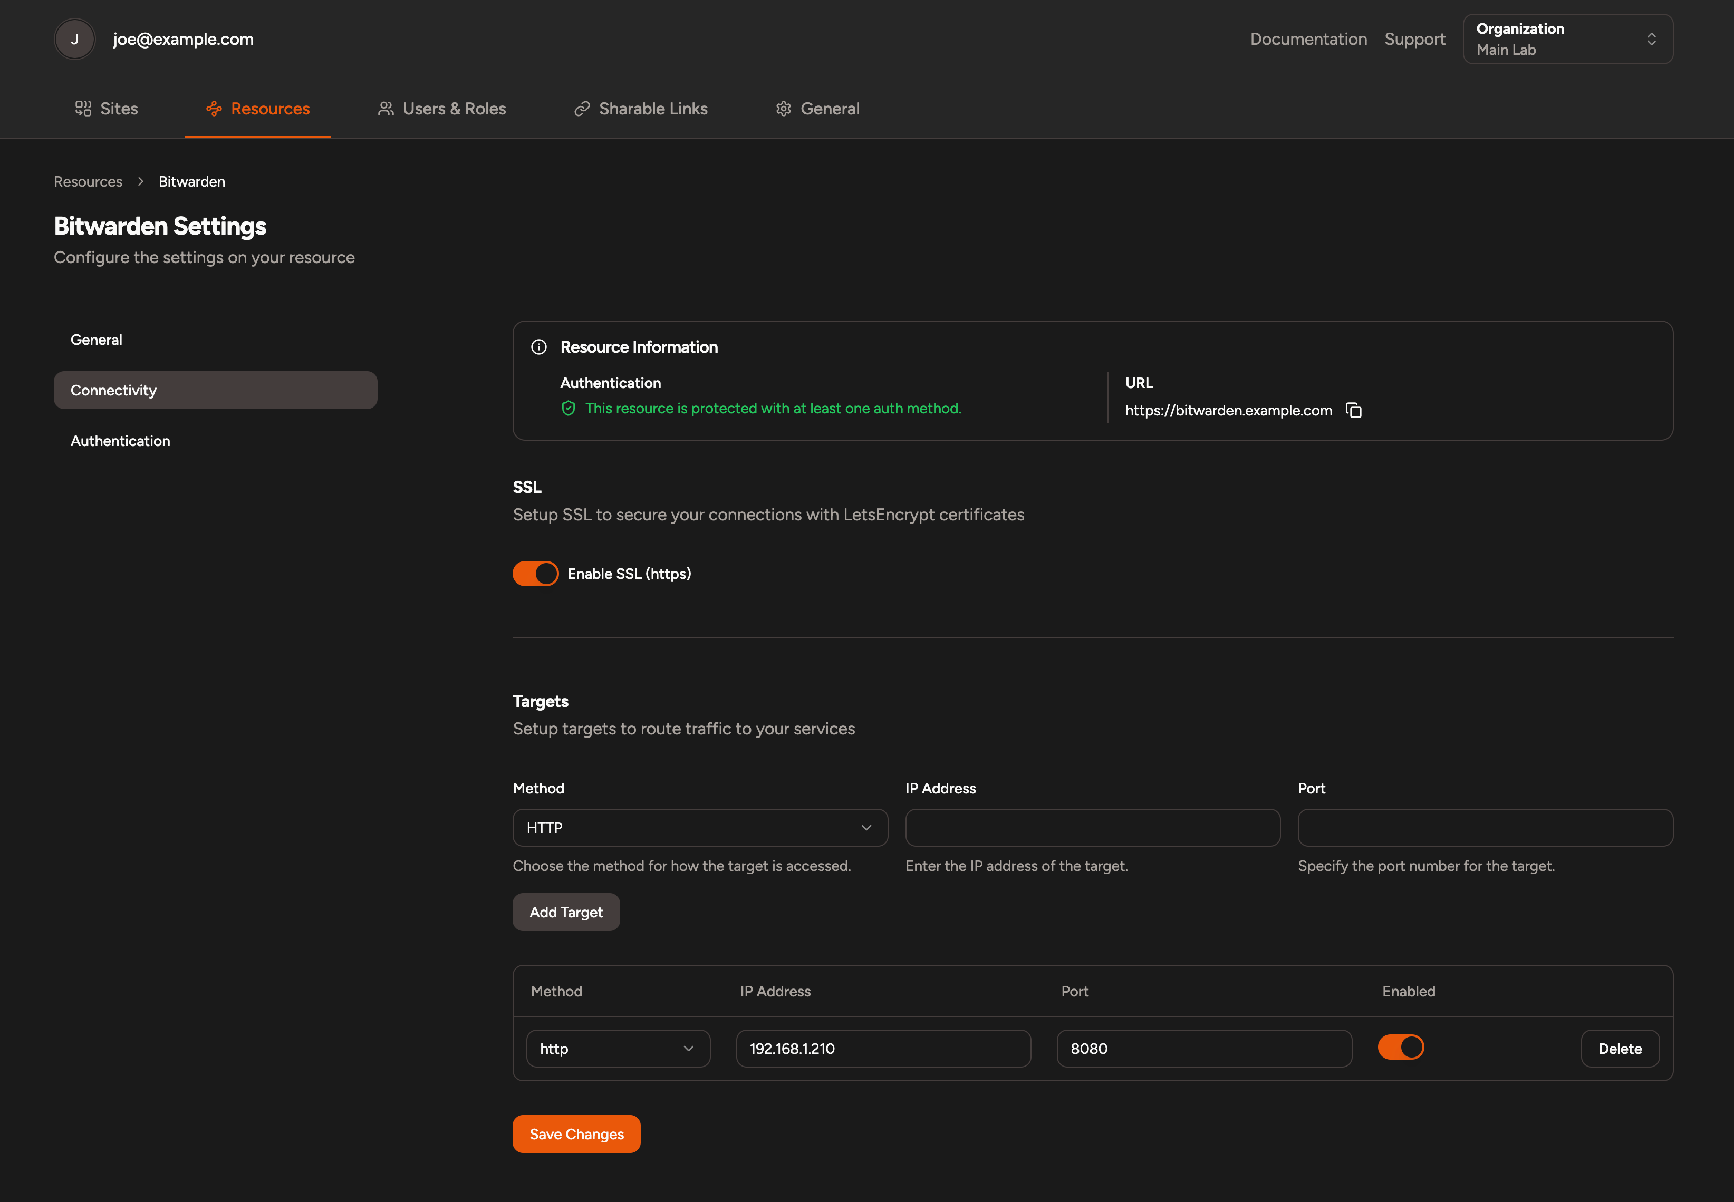The height and width of the screenshot is (1202, 1734).
Task: Switch to the General sidebar section
Action: click(97, 340)
